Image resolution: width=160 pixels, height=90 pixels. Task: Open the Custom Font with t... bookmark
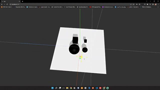point(57,7)
